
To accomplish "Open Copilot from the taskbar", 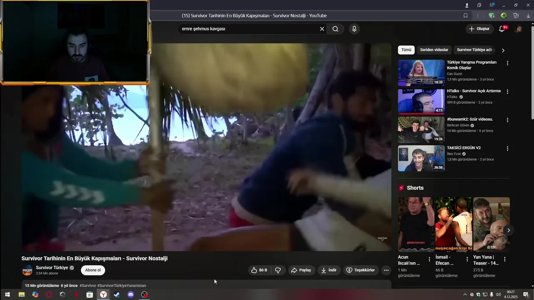I will click(x=35, y=295).
